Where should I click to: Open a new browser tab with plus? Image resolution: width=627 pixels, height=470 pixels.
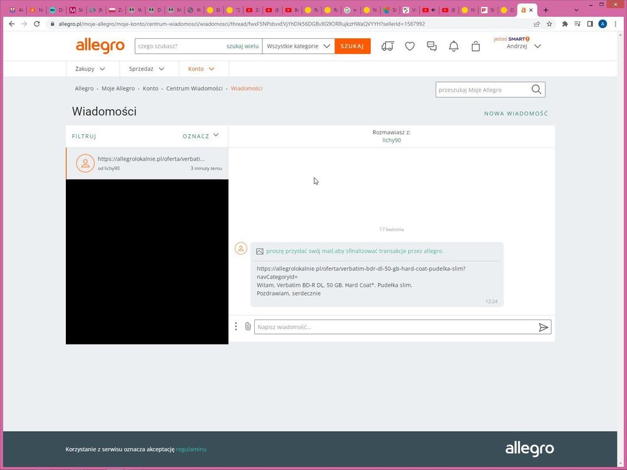[x=546, y=10]
